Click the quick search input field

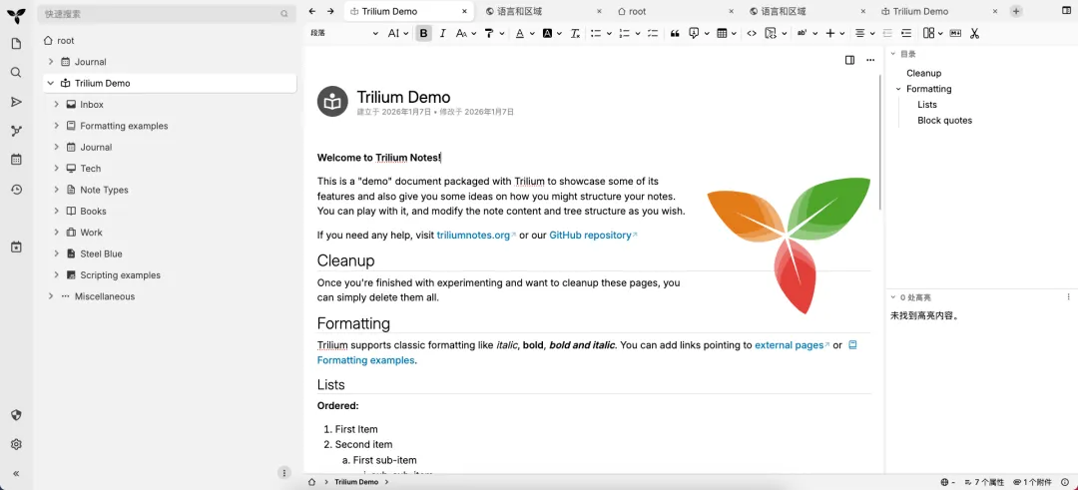click(x=160, y=14)
